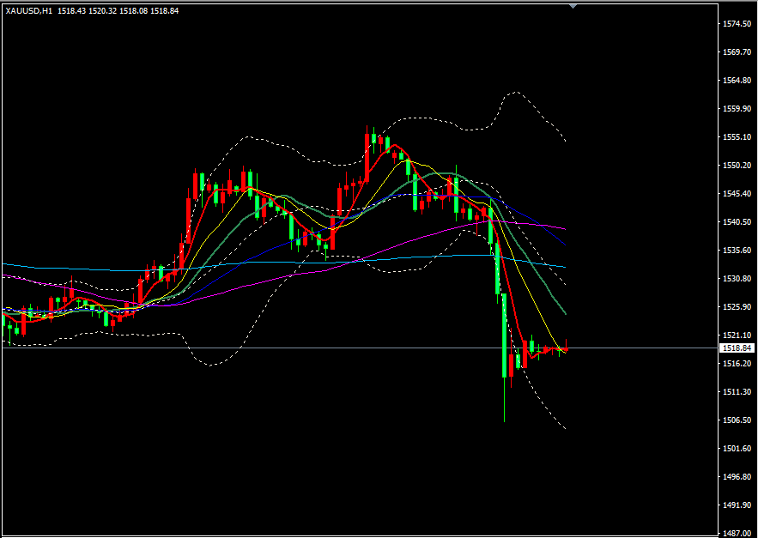The width and height of the screenshot is (758, 538).
Task: Click the 1506.50 price axis label
Action: coord(737,420)
